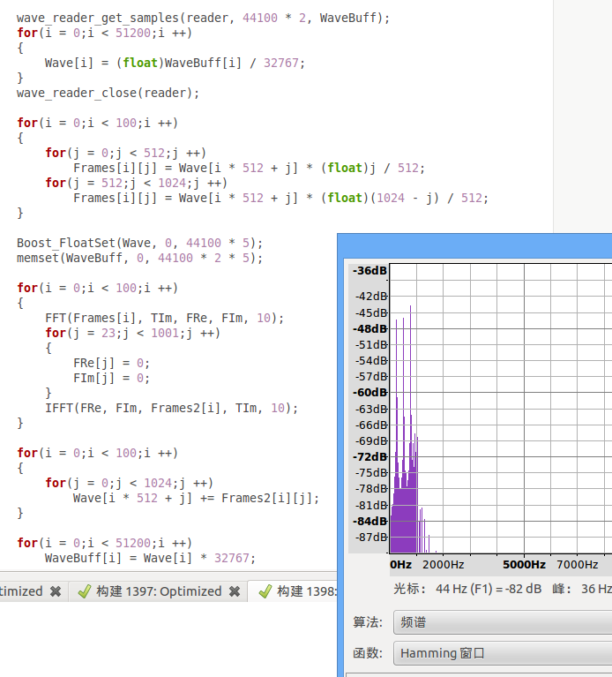
Task: Click the IFFT(FRe, FIm, Frames2[i], TIm, 10); line
Action: pos(171,408)
